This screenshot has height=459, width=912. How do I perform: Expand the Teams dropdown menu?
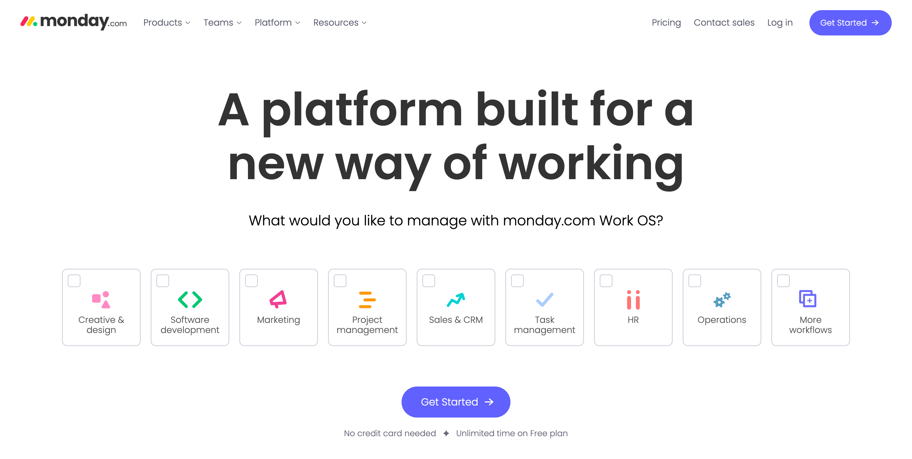point(222,23)
